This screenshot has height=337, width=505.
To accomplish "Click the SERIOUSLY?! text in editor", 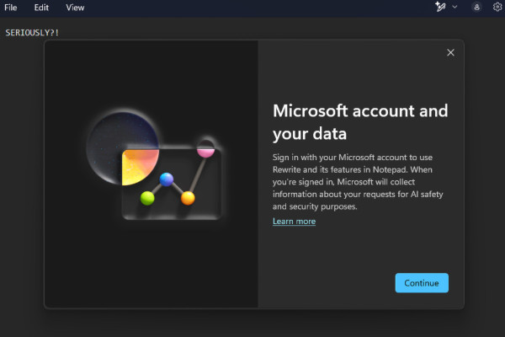I will pyautogui.click(x=32, y=33).
